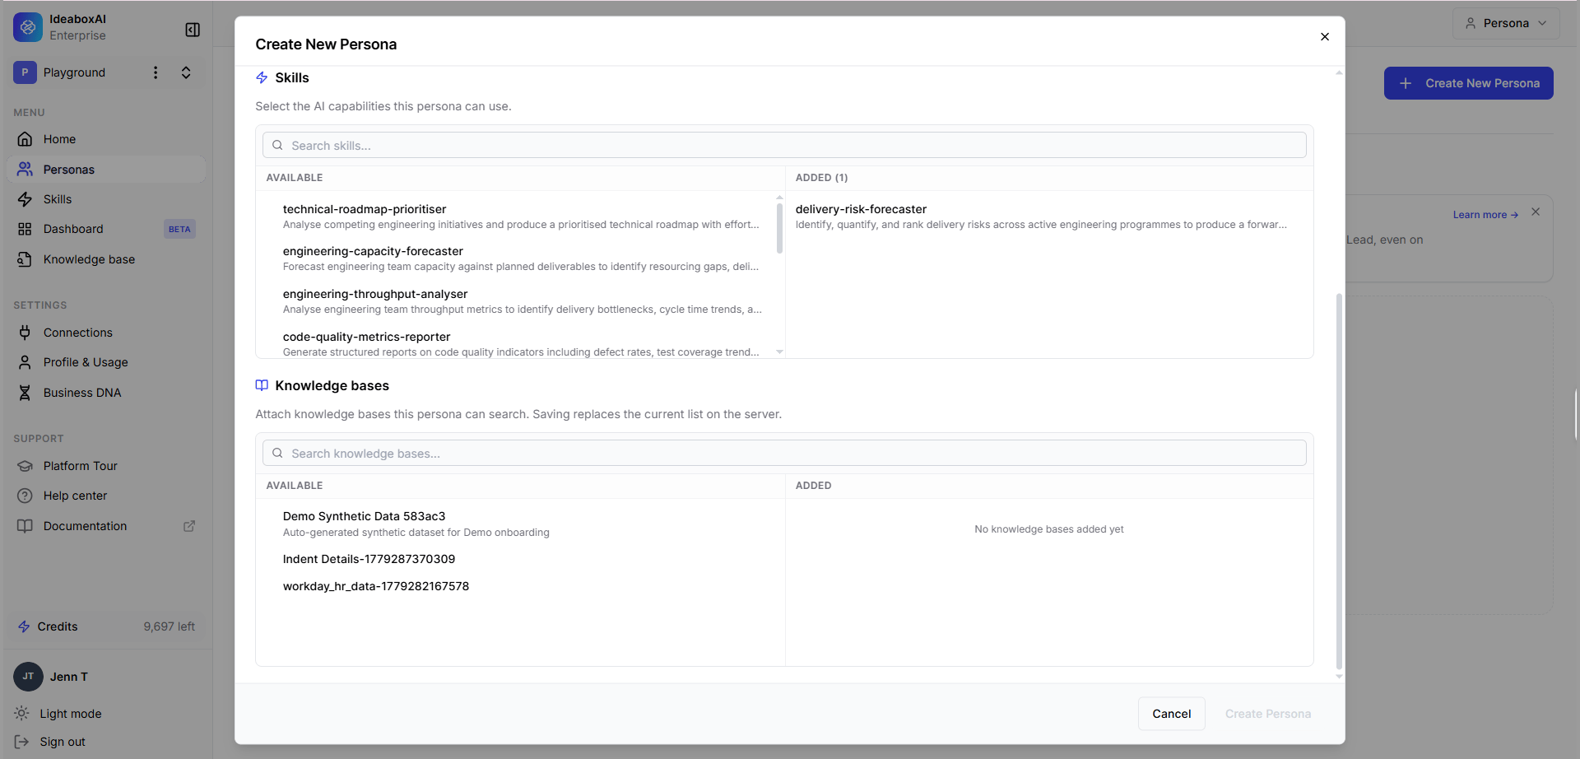Click the background Create New Persona button

click(1468, 83)
